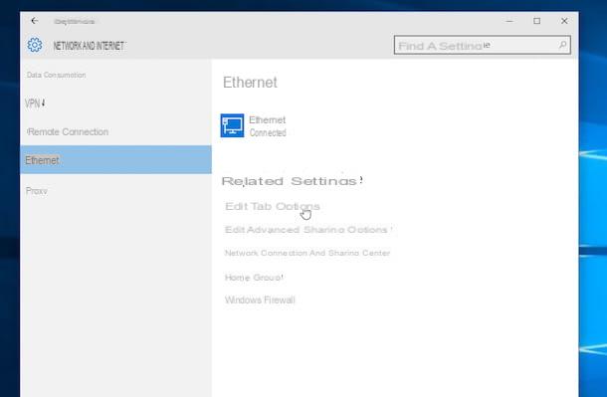
Task: Focus the Find A Setting field
Action: point(482,45)
